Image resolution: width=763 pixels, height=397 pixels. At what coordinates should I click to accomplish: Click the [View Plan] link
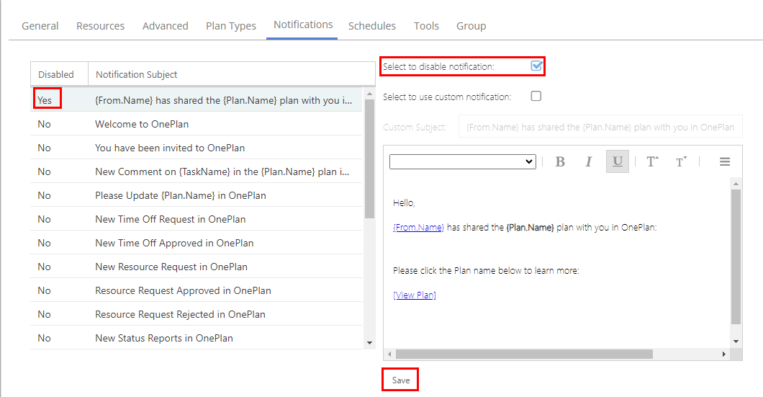415,295
